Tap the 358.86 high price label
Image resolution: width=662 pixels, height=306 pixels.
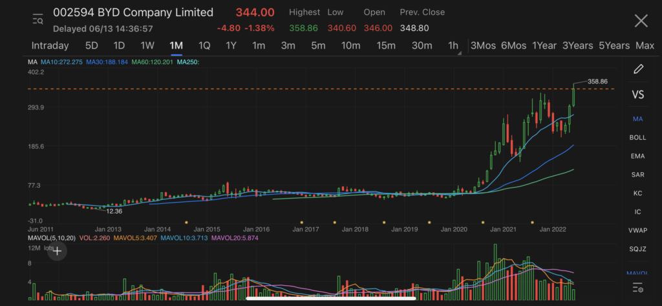597,82
